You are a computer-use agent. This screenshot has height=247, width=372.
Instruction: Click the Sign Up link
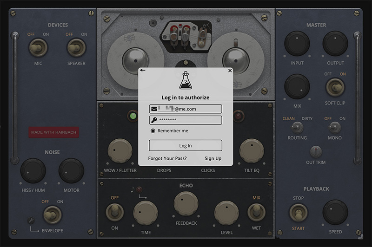[213, 158]
